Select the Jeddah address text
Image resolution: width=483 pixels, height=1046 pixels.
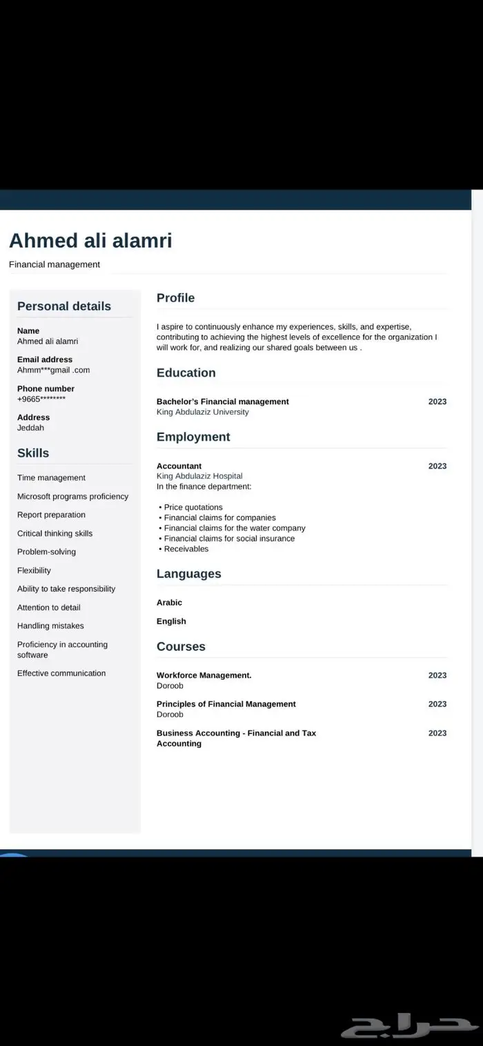(x=30, y=428)
